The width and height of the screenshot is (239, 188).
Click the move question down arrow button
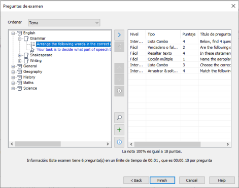[x=119, y=79]
